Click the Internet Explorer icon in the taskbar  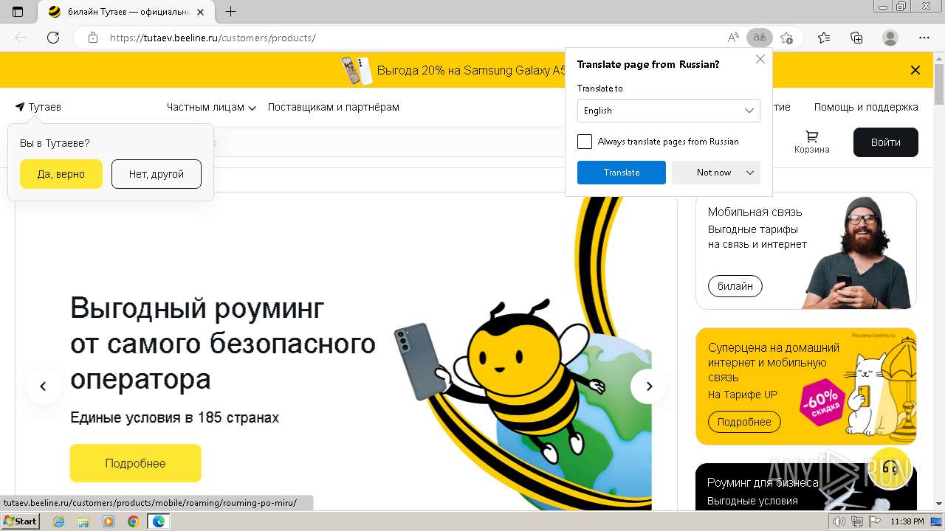click(x=59, y=521)
